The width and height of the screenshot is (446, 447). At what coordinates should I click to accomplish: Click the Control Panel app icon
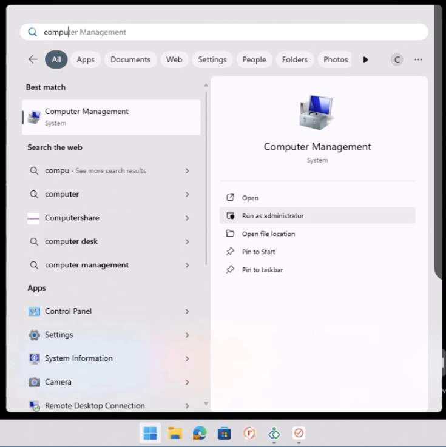35,311
